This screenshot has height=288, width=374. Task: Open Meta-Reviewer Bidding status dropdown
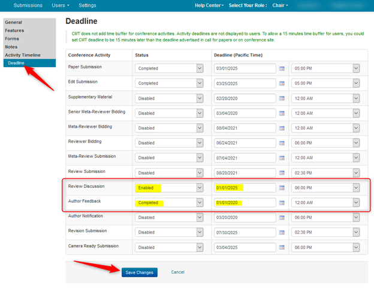click(200, 128)
